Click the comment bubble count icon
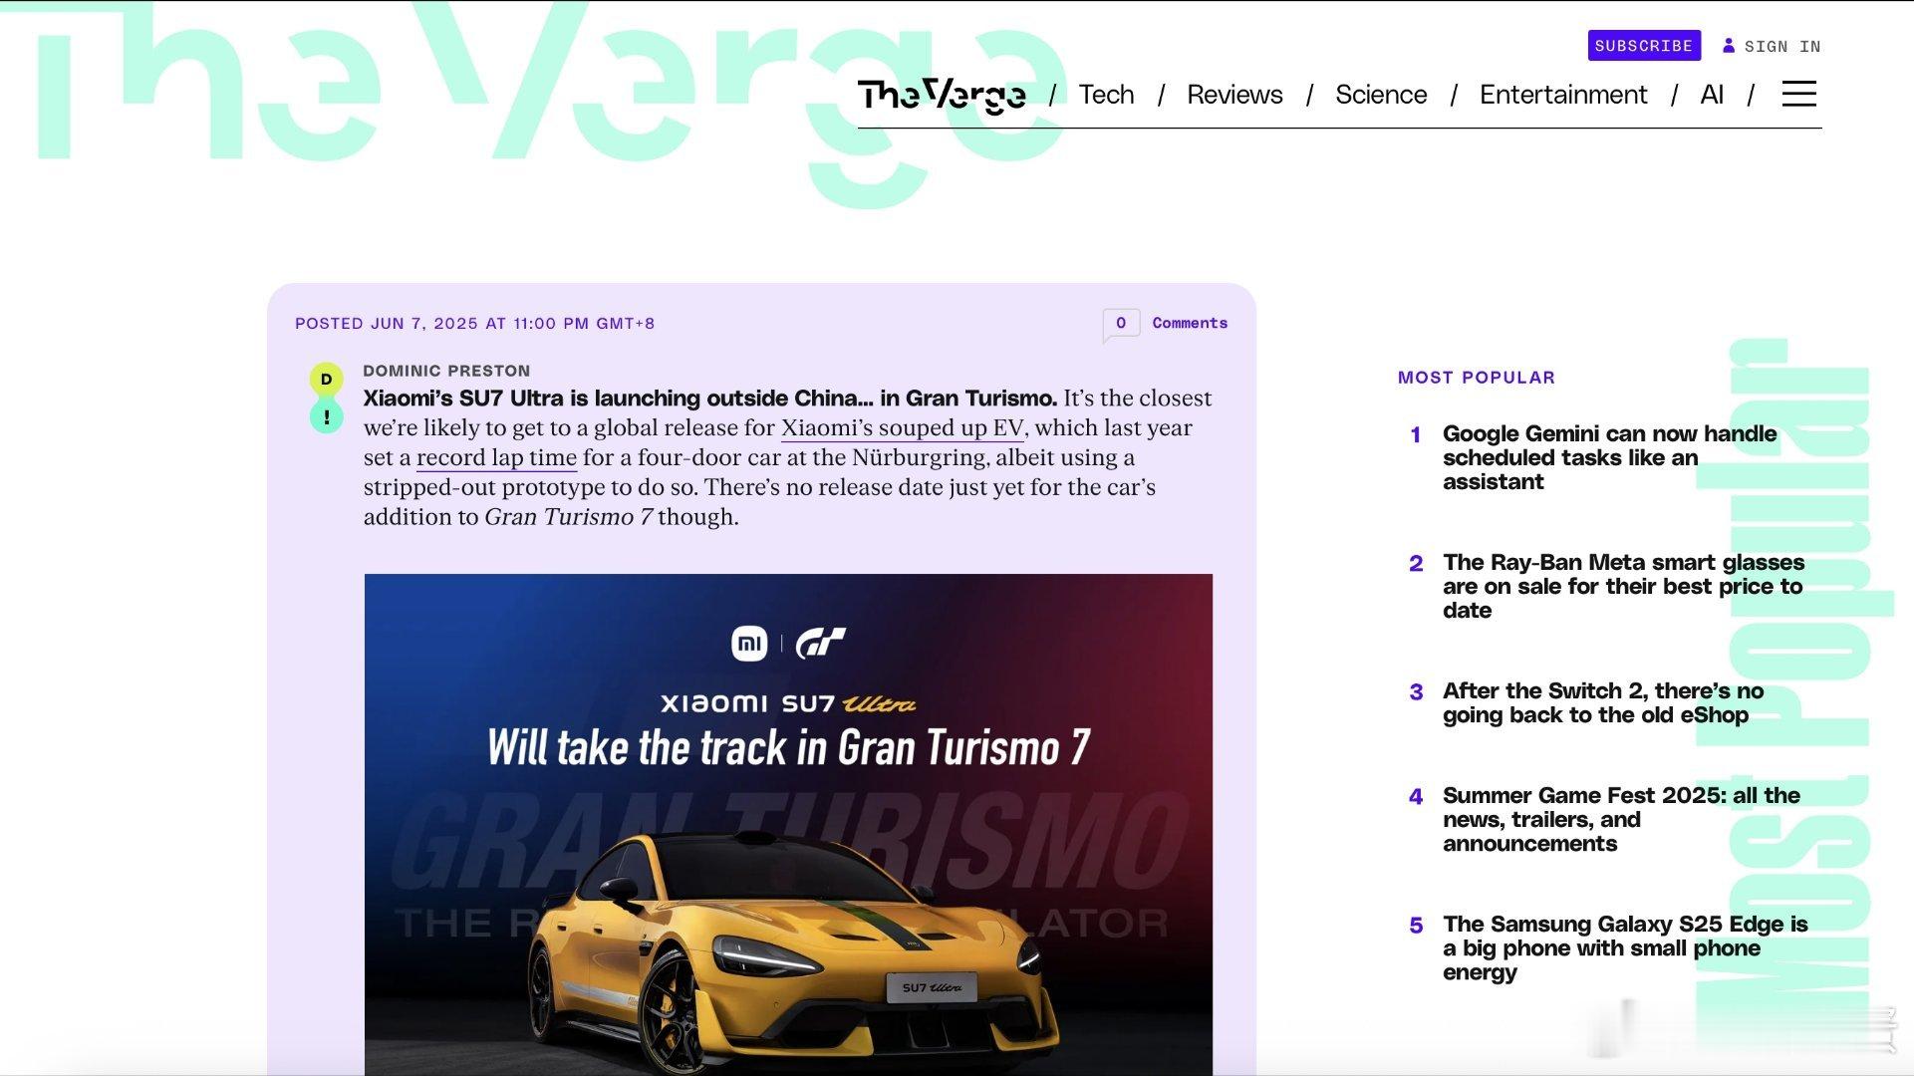 click(x=1121, y=324)
